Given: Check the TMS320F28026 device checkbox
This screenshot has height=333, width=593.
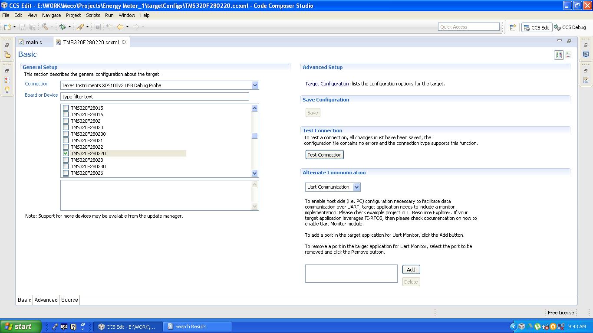Looking at the screenshot, I should coord(66,173).
